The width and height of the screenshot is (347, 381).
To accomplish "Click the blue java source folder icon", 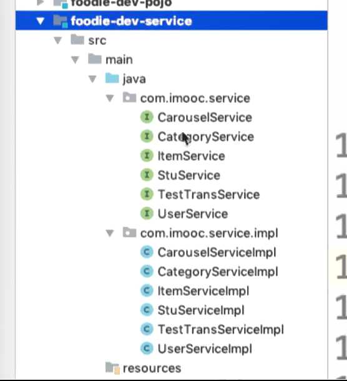I will pos(112,78).
